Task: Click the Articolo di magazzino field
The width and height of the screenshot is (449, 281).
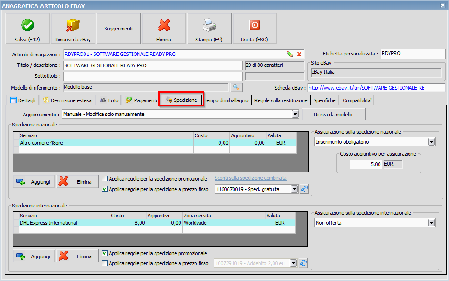Action: point(184,54)
